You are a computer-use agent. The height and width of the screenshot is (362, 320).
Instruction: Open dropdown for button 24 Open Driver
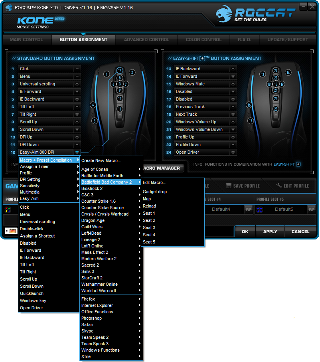[233, 152]
